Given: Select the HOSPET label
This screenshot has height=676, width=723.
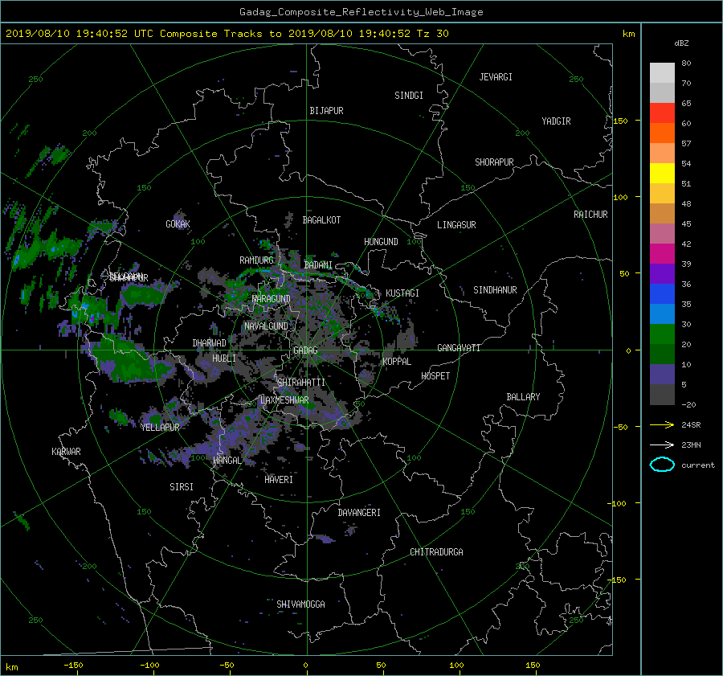Looking at the screenshot, I should coord(435,376).
